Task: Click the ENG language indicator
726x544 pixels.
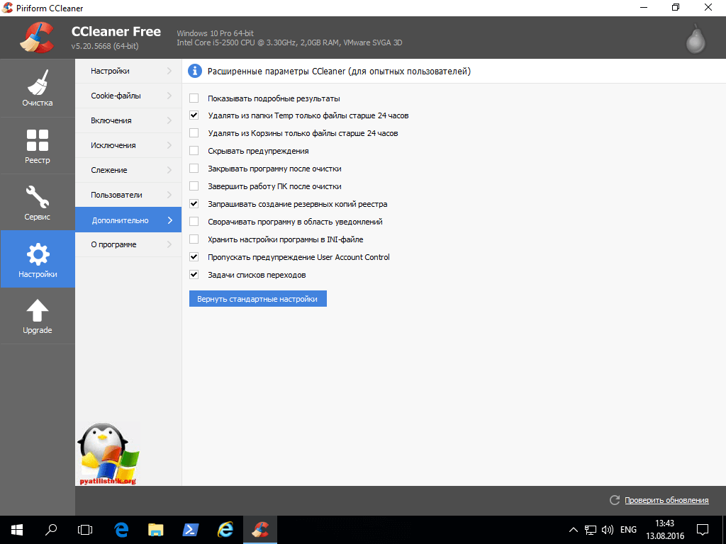Action: (x=628, y=529)
